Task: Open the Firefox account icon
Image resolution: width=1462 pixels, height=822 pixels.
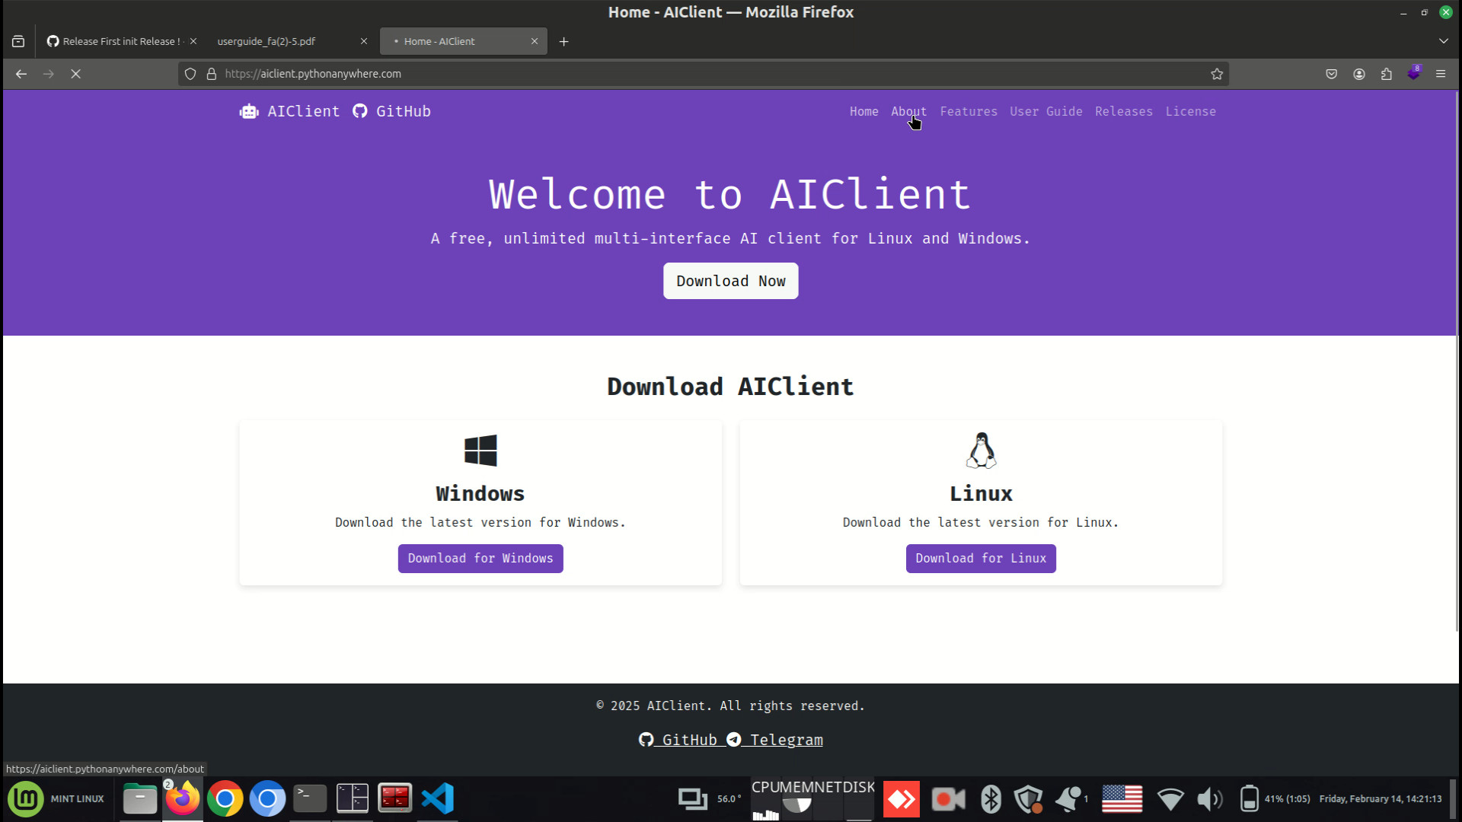Action: [x=1358, y=74]
